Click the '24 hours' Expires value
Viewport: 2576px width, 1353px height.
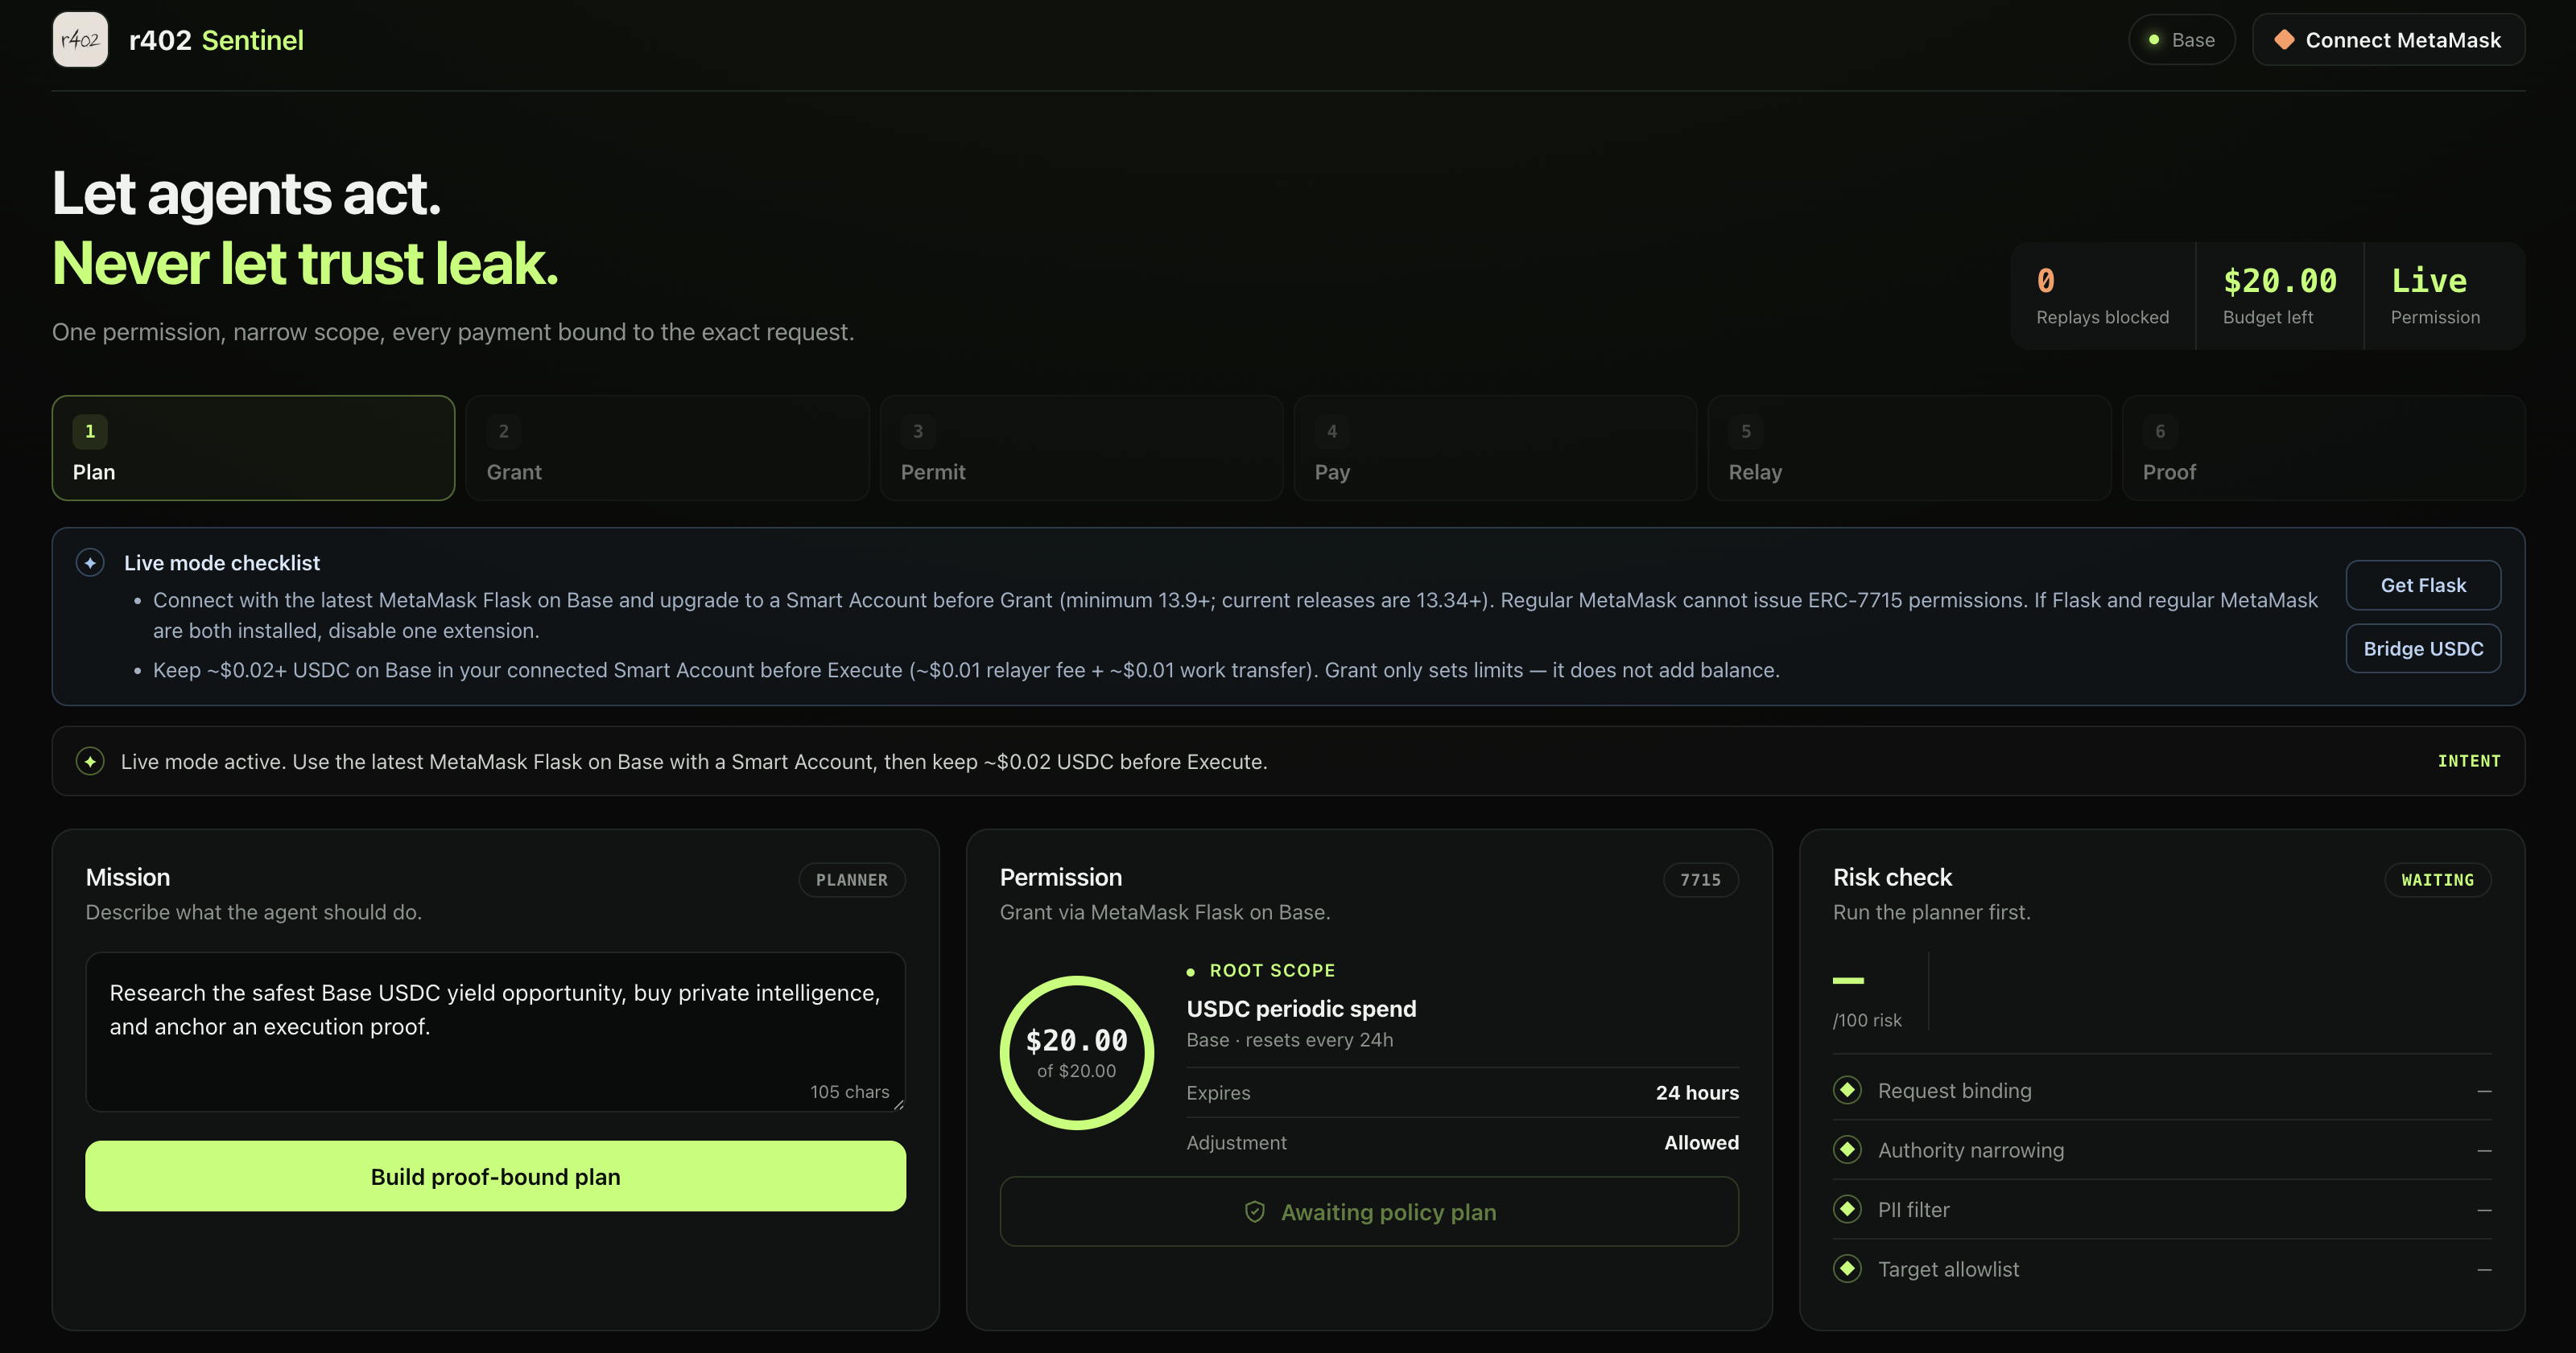click(1697, 1092)
